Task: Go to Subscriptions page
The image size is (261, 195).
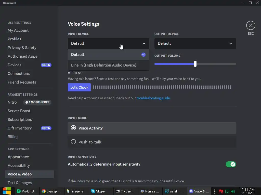Action: [20, 120]
